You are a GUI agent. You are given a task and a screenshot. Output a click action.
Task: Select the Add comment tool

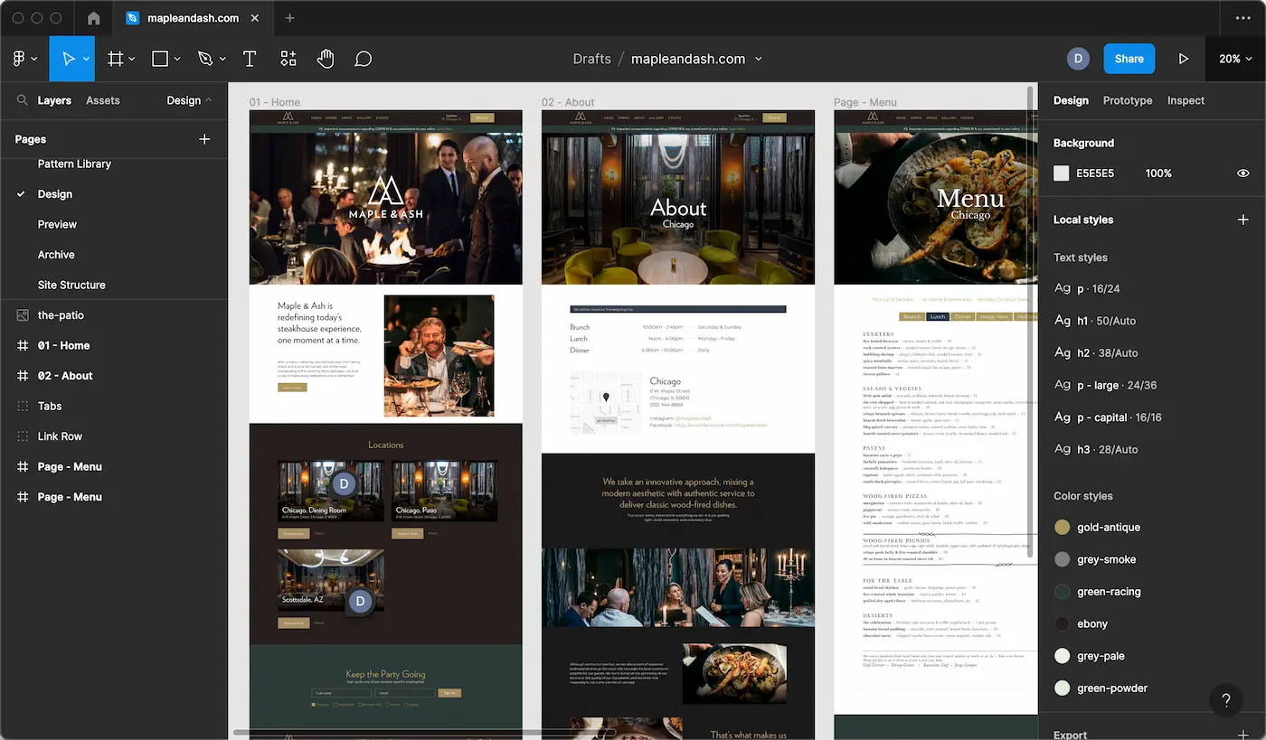(364, 59)
